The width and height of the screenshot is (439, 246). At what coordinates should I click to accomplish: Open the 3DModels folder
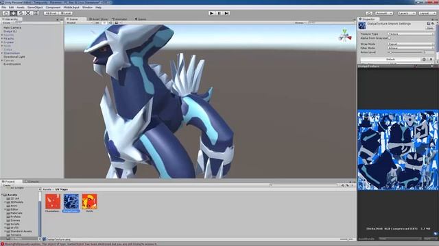click(16, 202)
